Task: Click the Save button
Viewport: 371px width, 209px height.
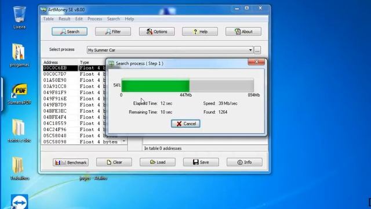Action: pyautogui.click(x=201, y=163)
